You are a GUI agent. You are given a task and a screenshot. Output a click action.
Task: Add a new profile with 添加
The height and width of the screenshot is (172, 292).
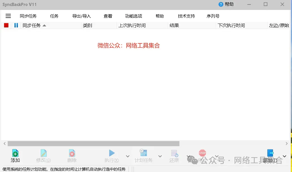(15, 156)
